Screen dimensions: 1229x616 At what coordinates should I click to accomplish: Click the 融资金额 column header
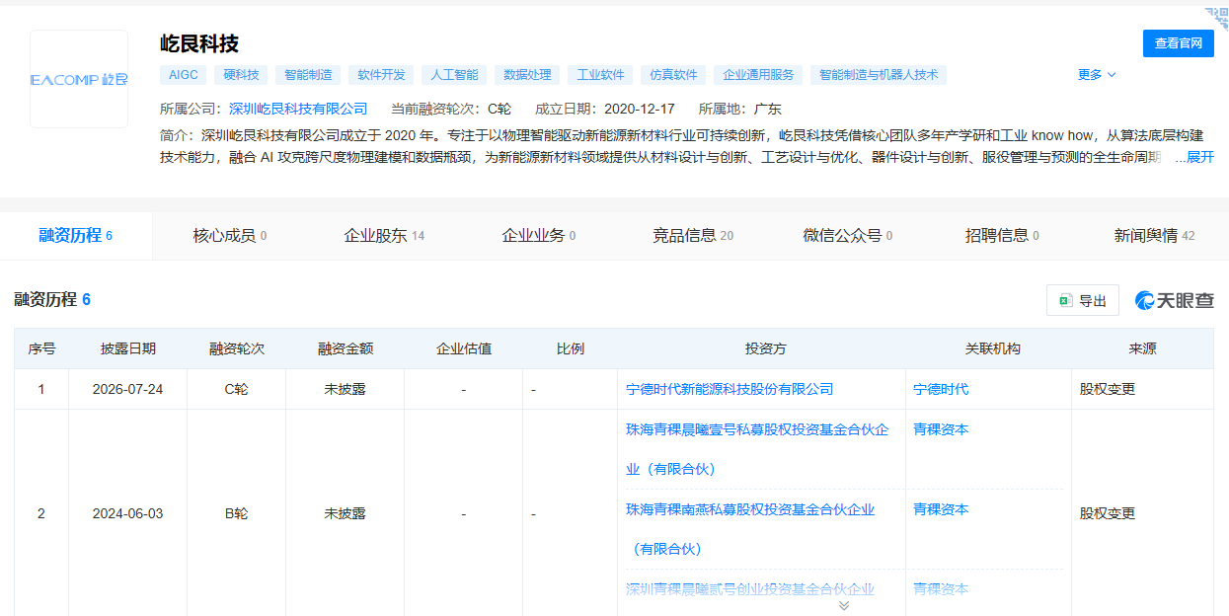(x=345, y=348)
